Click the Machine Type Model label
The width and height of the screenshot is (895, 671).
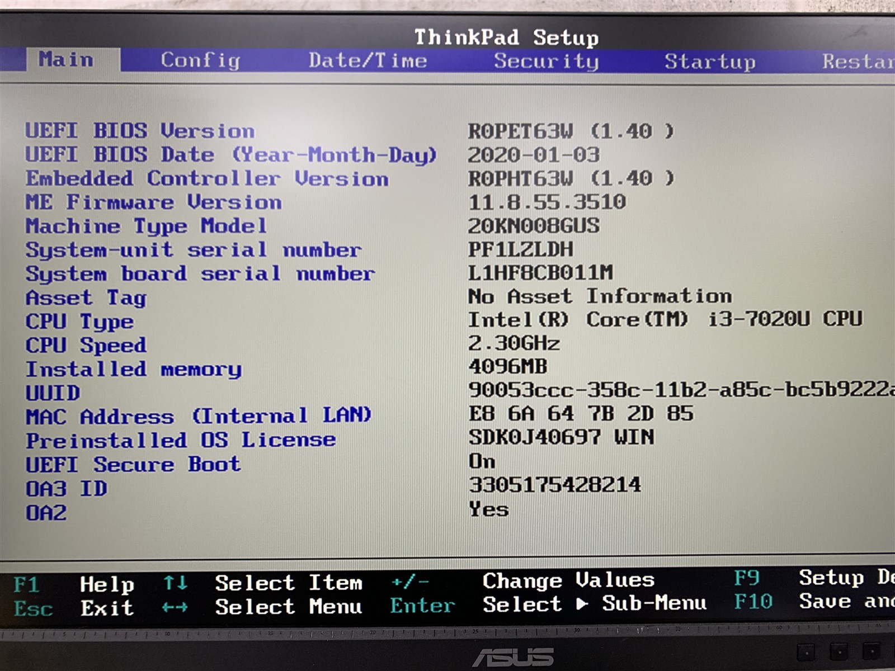point(146,226)
